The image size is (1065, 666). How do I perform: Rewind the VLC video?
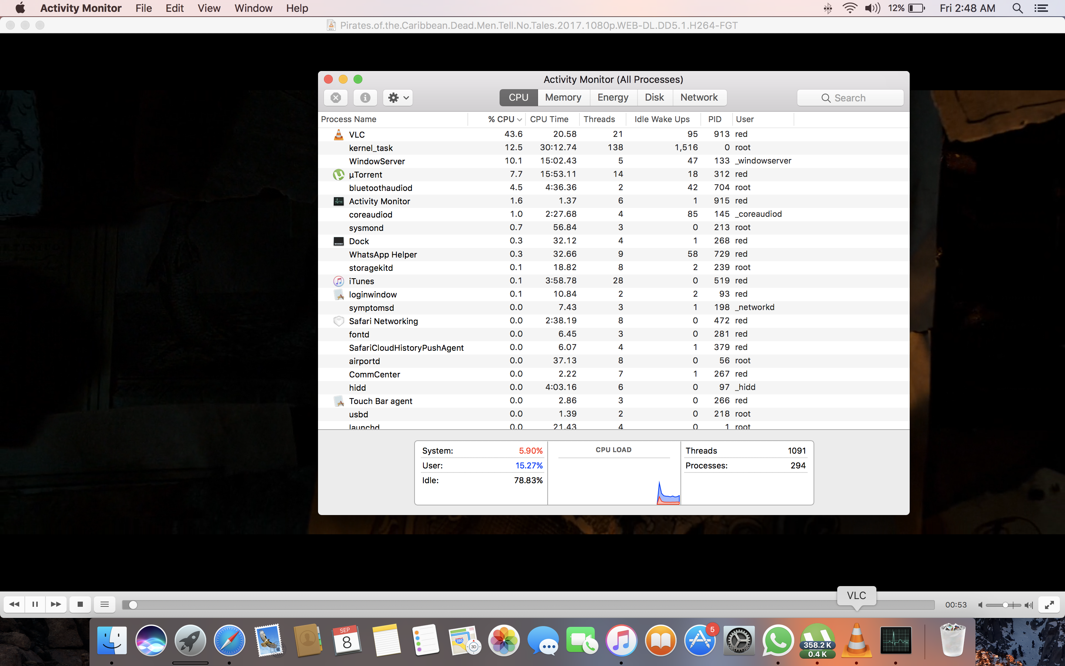point(14,604)
